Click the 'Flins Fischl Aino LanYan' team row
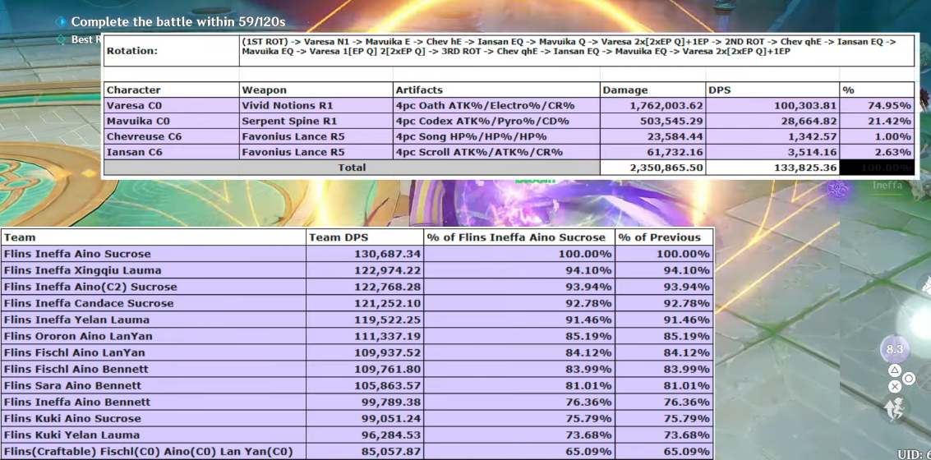931x460 pixels. pyautogui.click(x=357, y=352)
